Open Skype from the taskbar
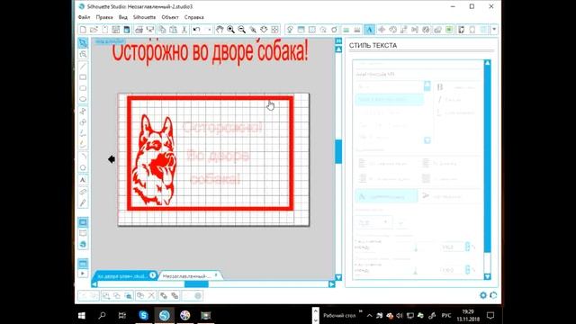Screen dimensions: 576x324 (144, 316)
